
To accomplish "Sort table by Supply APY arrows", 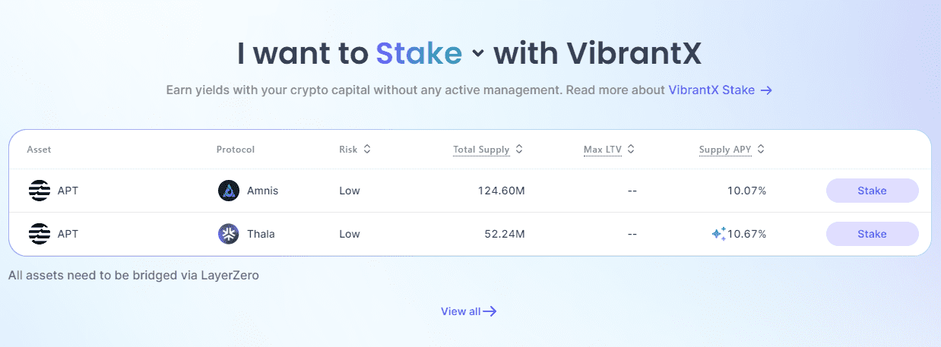I will coord(761,150).
